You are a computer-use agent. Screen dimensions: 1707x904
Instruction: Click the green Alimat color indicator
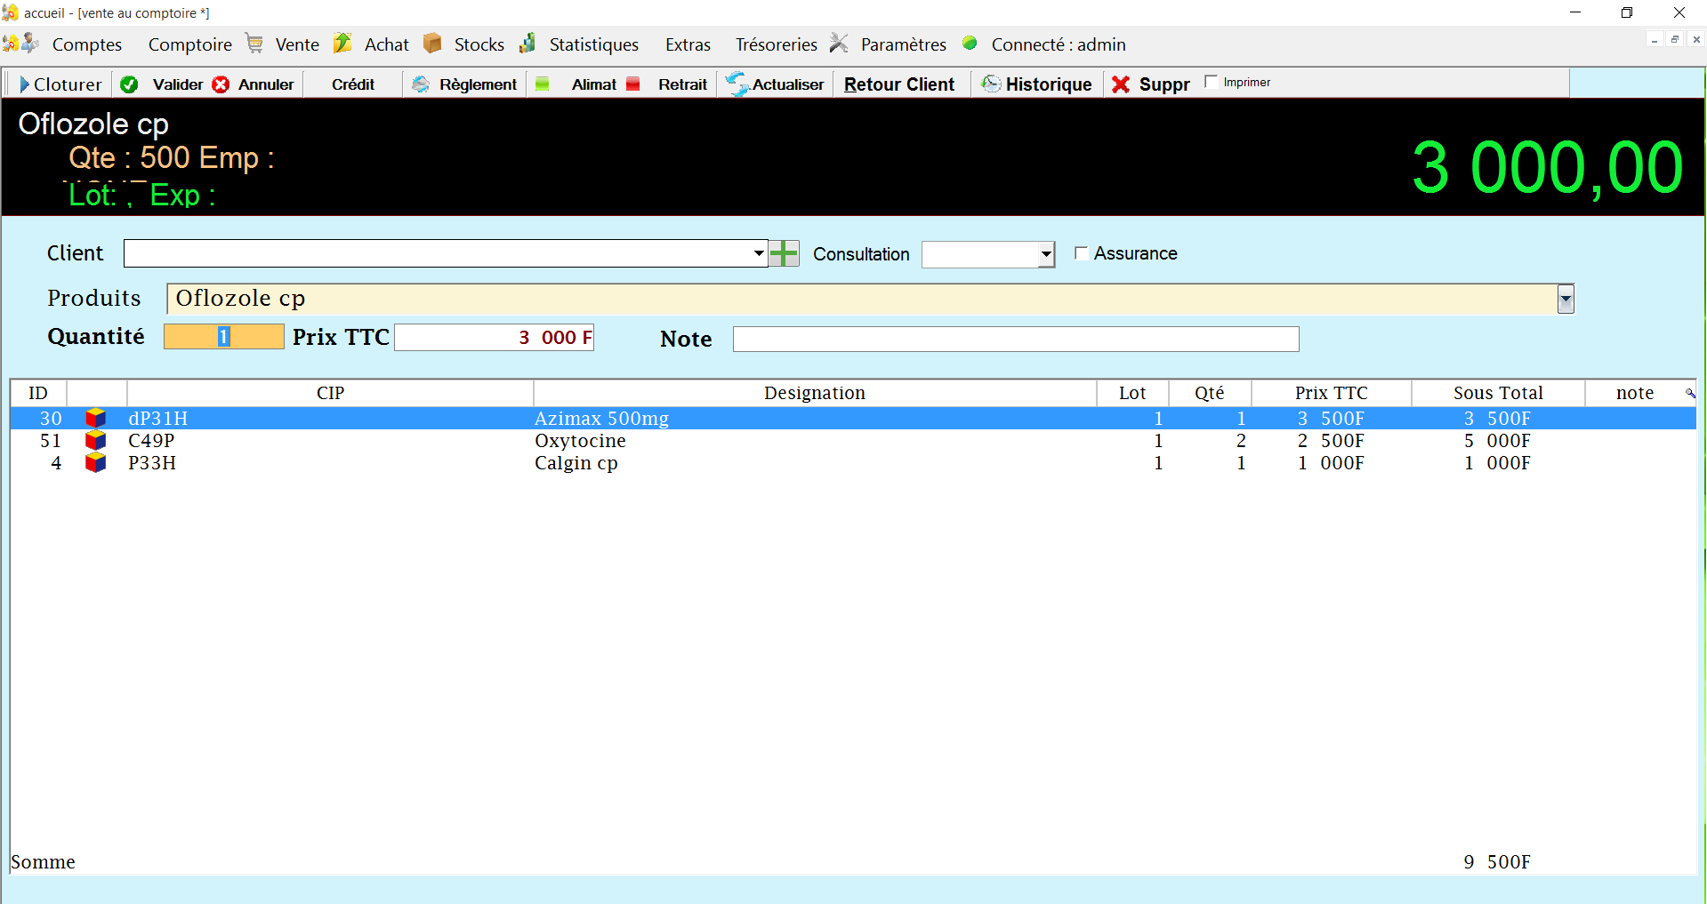click(x=543, y=84)
